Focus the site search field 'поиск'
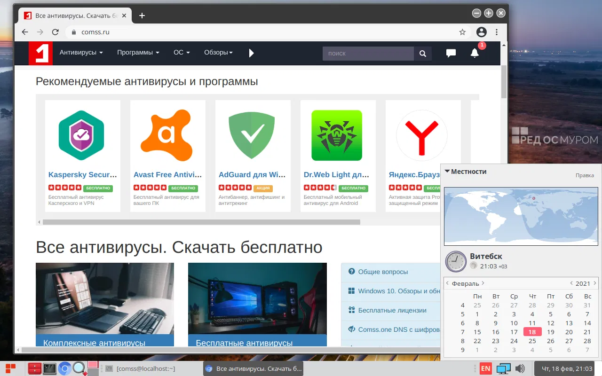Screen dimensions: 602x376 click(368, 54)
